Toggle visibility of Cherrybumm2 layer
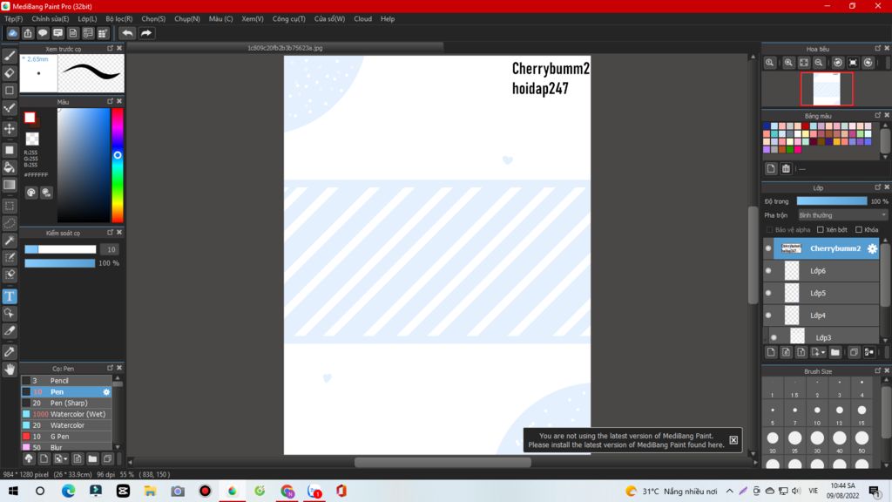 (x=768, y=248)
